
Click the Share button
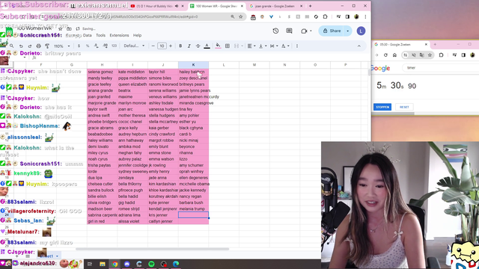pyautogui.click(x=332, y=31)
